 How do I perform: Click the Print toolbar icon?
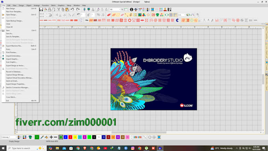[x=50, y=9]
